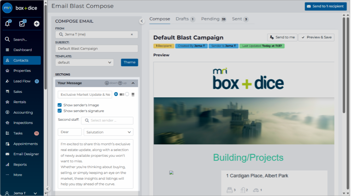Click the city skyline banner image
Viewport: 351px width, 196px height.
pyautogui.click(x=244, y=121)
